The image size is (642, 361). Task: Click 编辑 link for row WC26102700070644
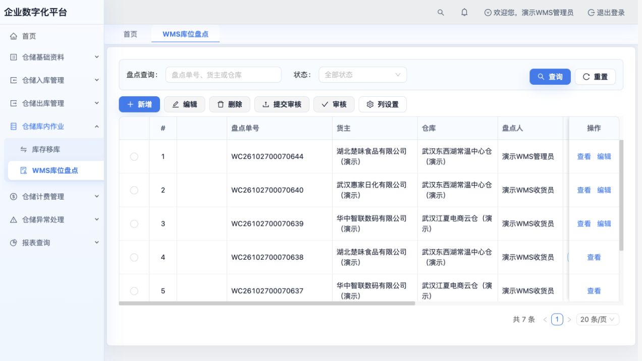click(x=604, y=156)
